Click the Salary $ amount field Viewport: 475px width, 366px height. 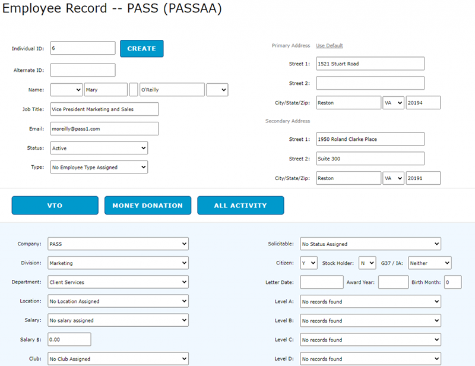click(x=69, y=339)
